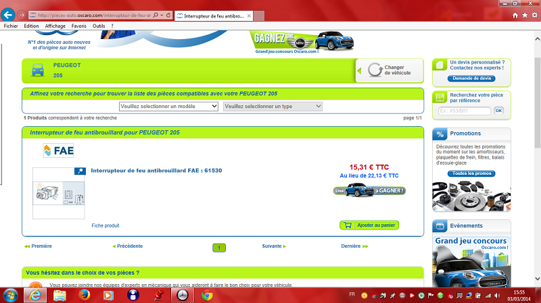Click the Evènements calendar icon
This screenshot has width=541, height=303.
[440, 226]
